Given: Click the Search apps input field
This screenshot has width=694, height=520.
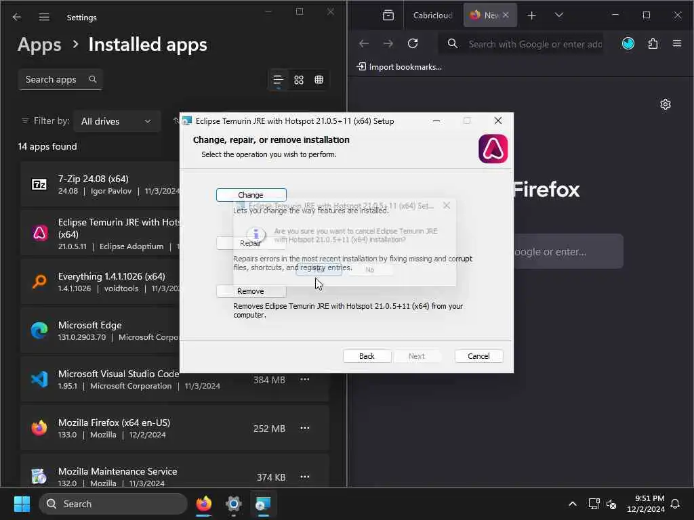Looking at the screenshot, I should point(60,80).
